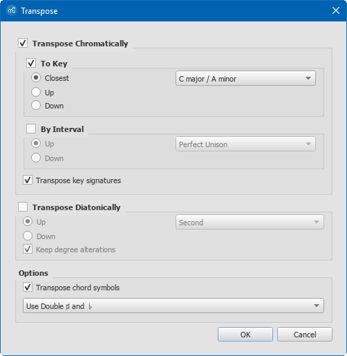Toggle the To Key checkbox
This screenshot has height=356, width=347.
31,63
